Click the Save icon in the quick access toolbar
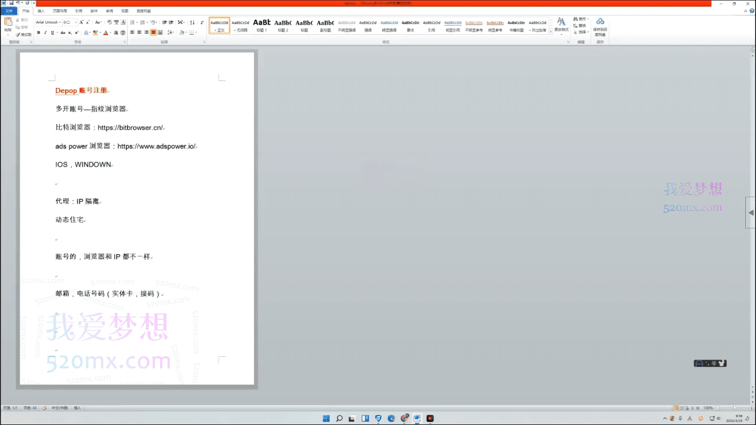Image resolution: width=756 pixels, height=425 pixels. point(11,3)
